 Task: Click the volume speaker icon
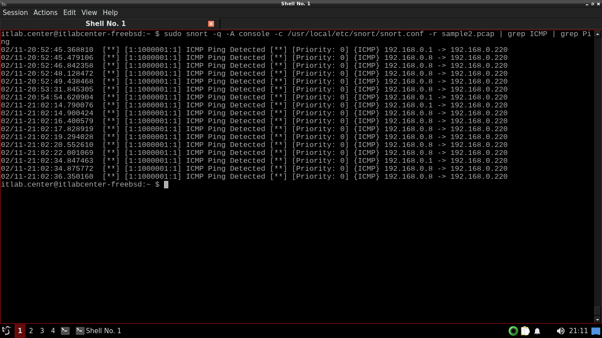pyautogui.click(x=560, y=331)
